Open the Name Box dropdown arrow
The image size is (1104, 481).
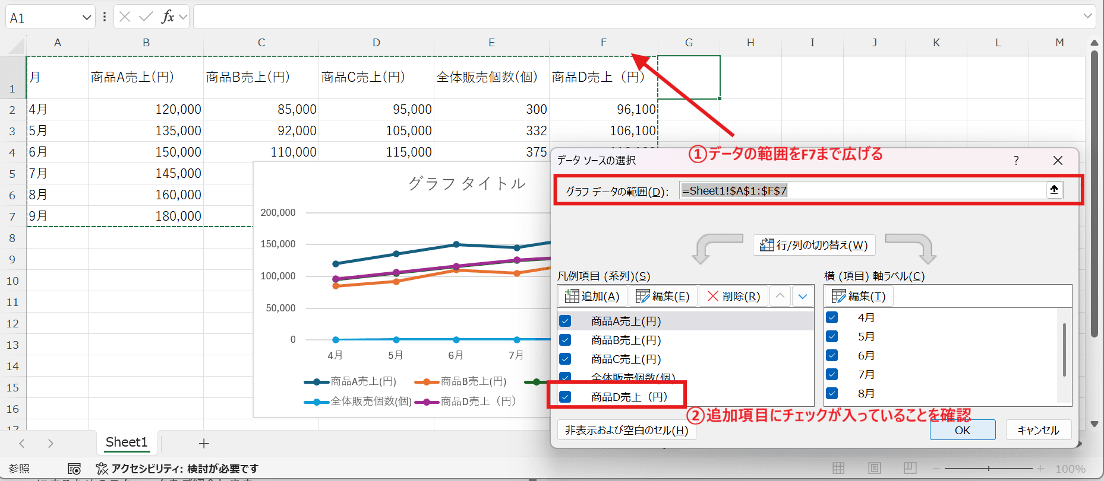[x=87, y=18]
